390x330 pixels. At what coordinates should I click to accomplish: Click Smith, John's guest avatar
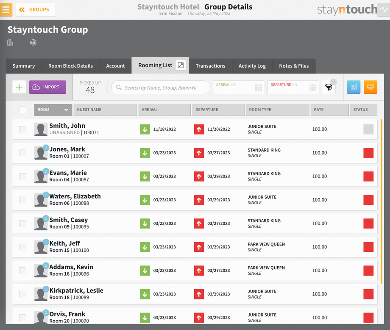(41, 130)
